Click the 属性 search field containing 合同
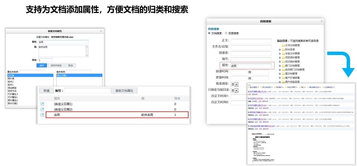The width and height of the screenshot is (357, 166). coord(251,66)
